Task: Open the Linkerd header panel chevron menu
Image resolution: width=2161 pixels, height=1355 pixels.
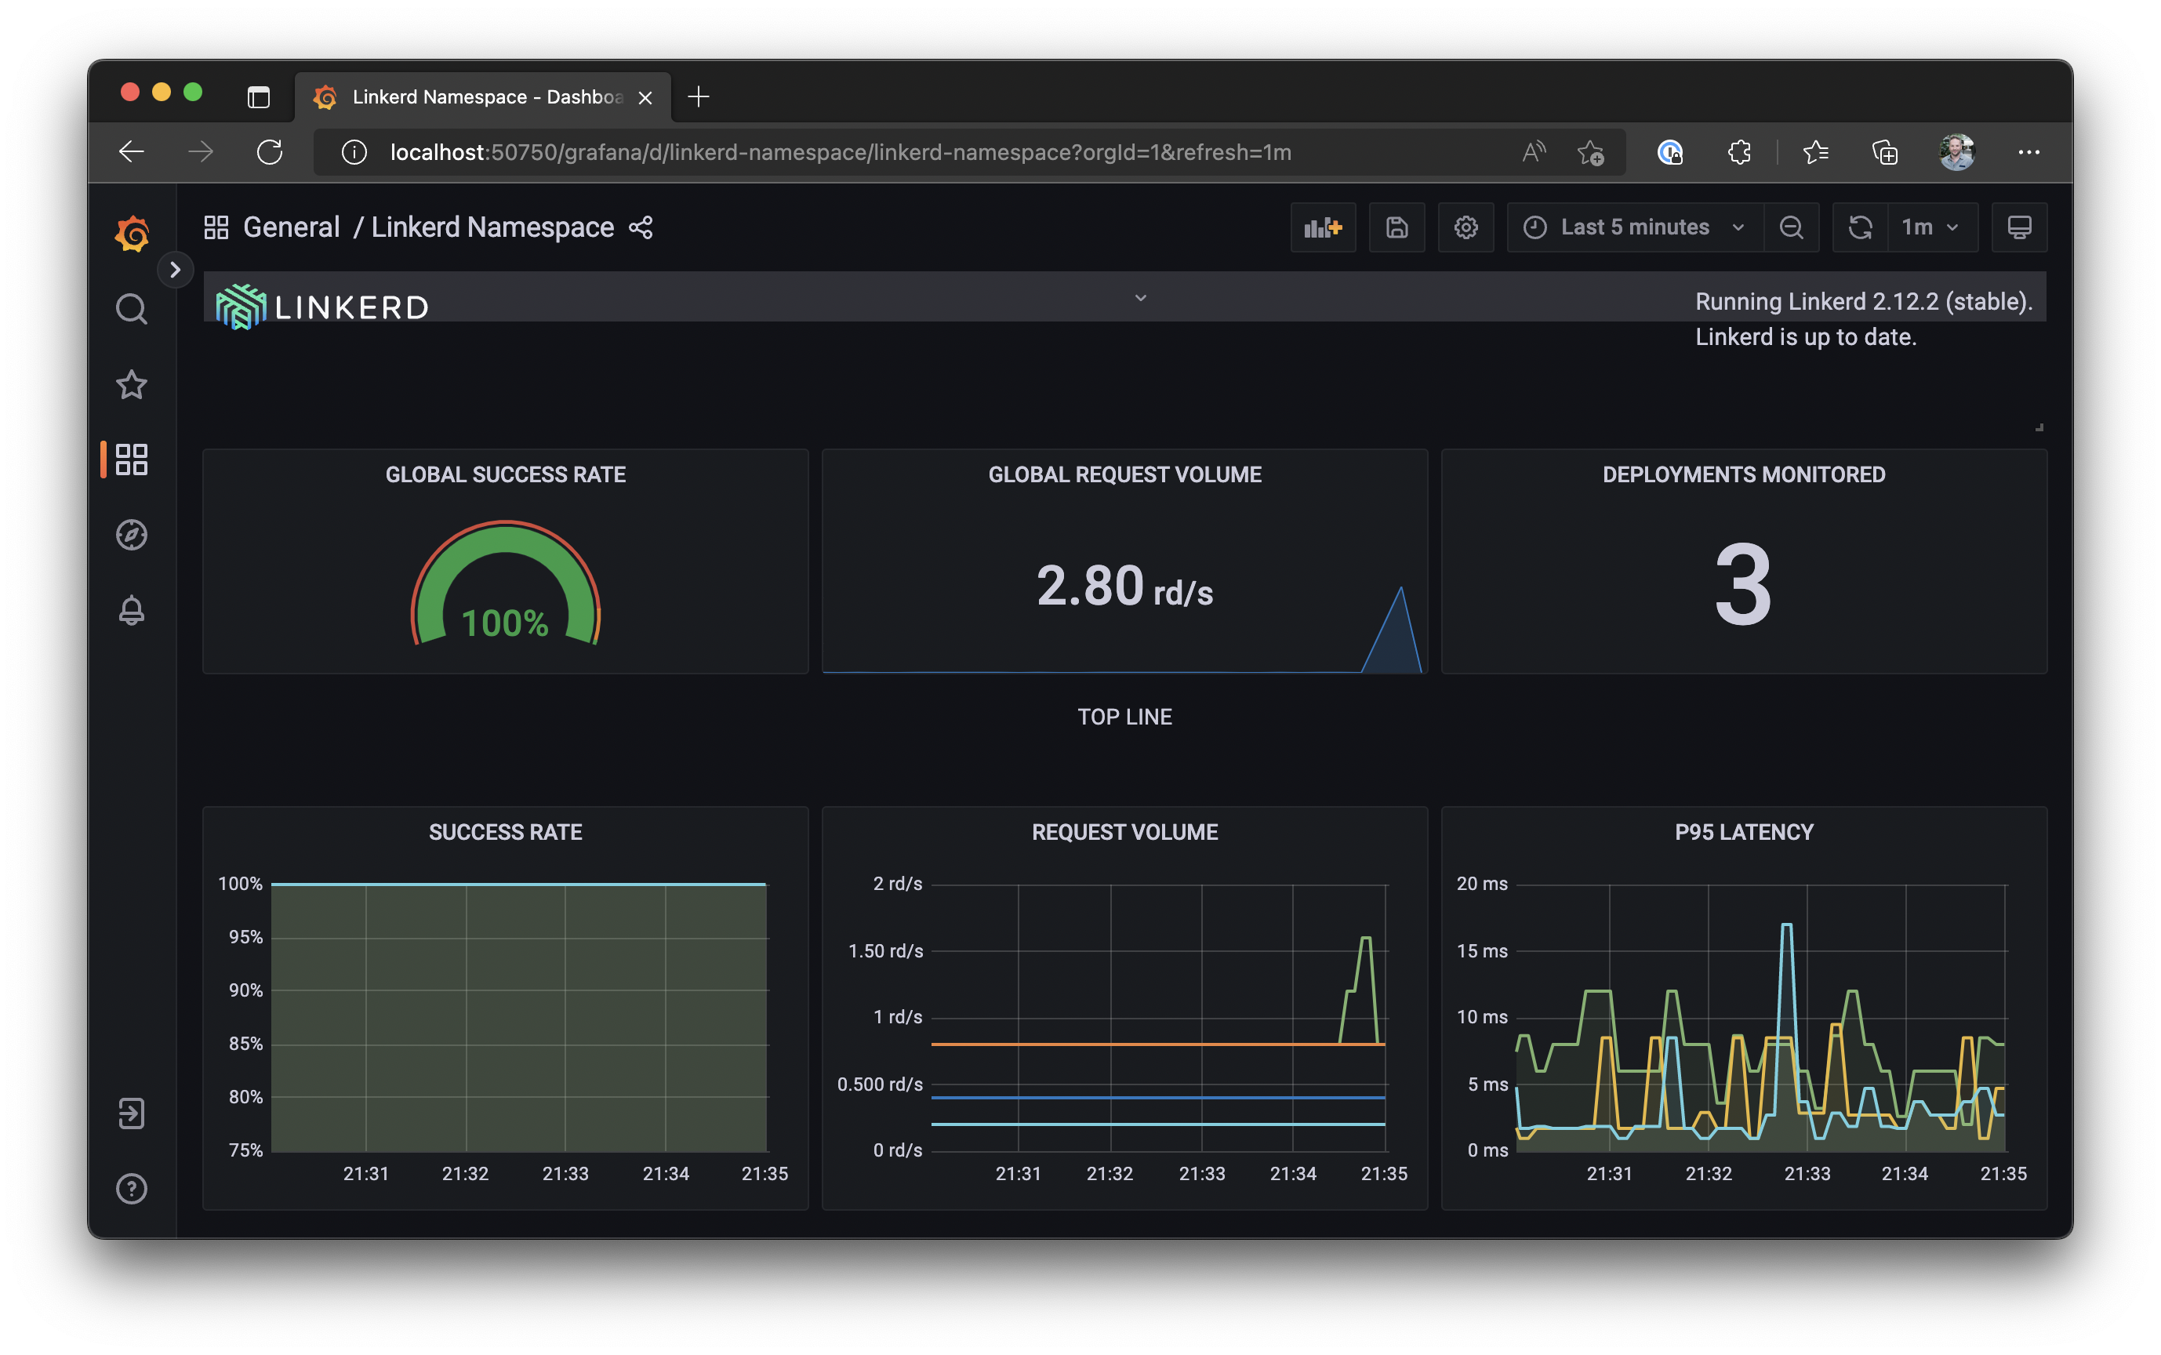Action: tap(1141, 297)
